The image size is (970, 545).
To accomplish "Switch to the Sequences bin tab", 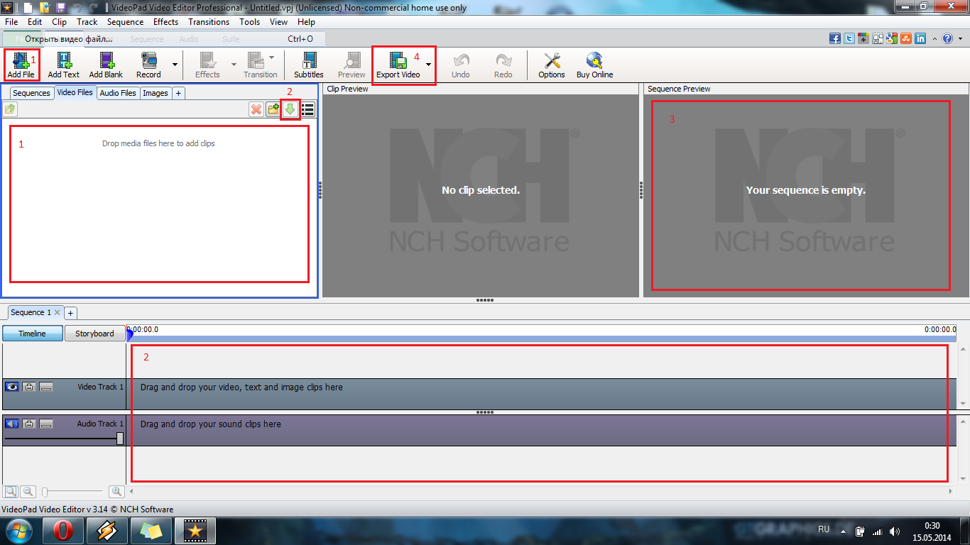I will click(x=32, y=93).
